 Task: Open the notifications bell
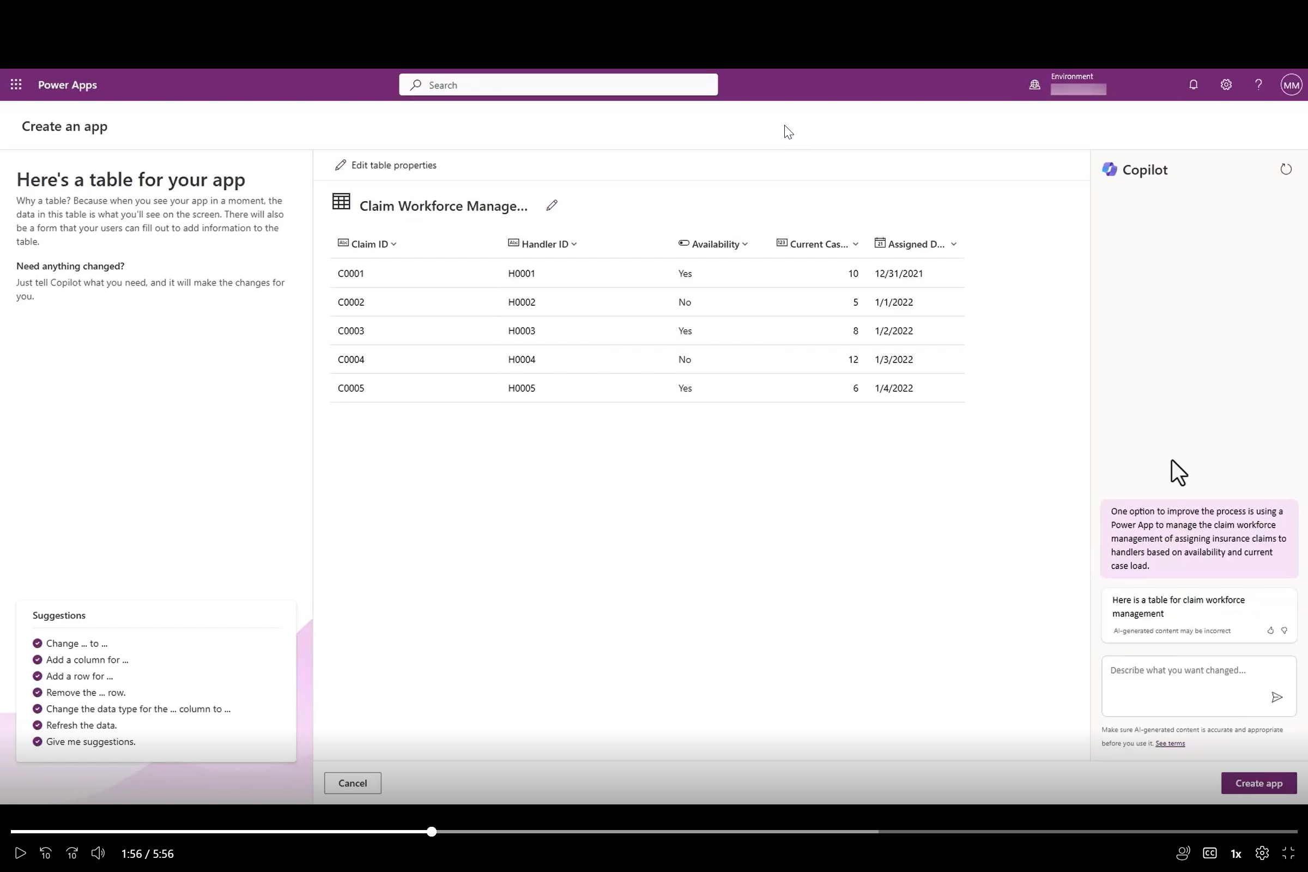(x=1194, y=84)
